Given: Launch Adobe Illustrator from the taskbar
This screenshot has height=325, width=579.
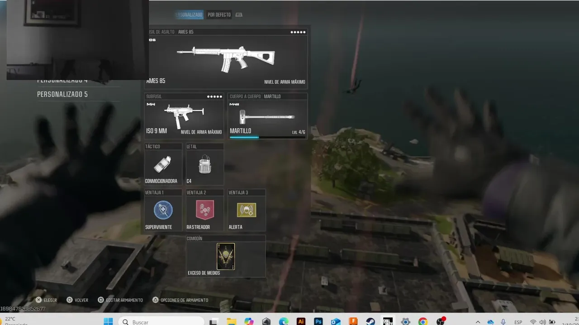Looking at the screenshot, I should coord(301,321).
